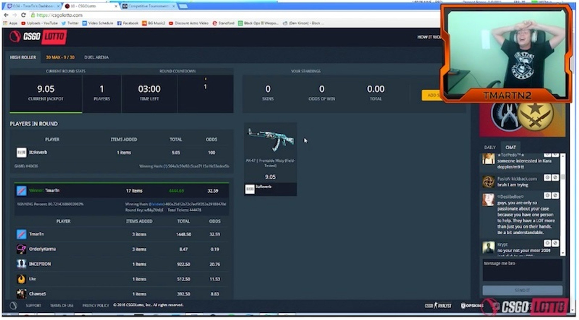This screenshot has width=579, height=320.
Task: Click B2Reverb's avatar in current round
Action: (21, 153)
